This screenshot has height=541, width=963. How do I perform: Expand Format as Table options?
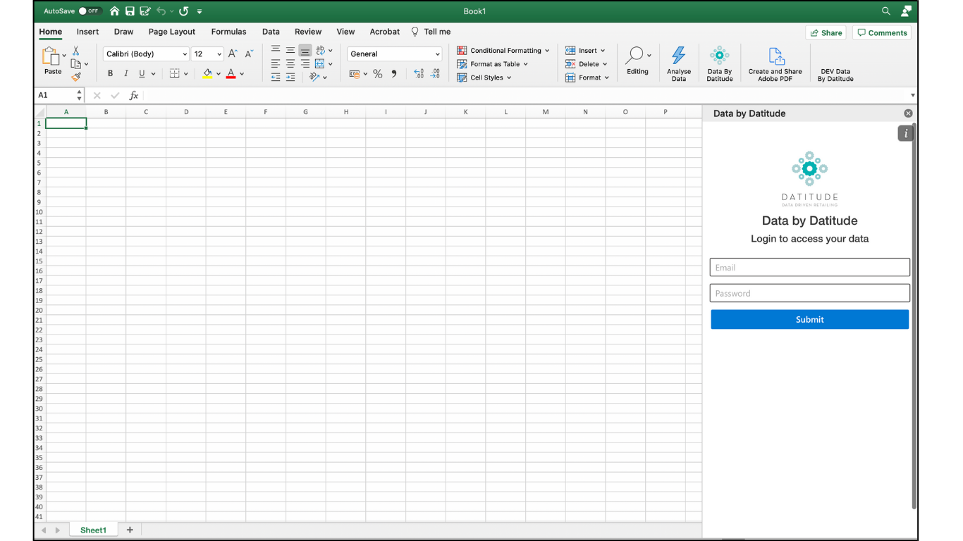point(493,64)
